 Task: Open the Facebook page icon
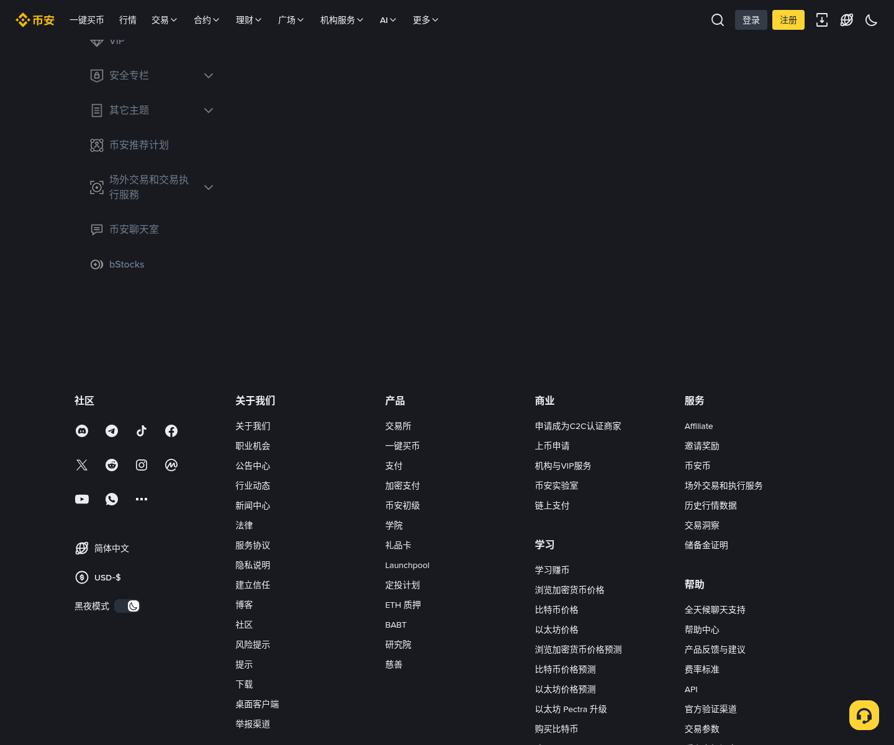tap(171, 431)
